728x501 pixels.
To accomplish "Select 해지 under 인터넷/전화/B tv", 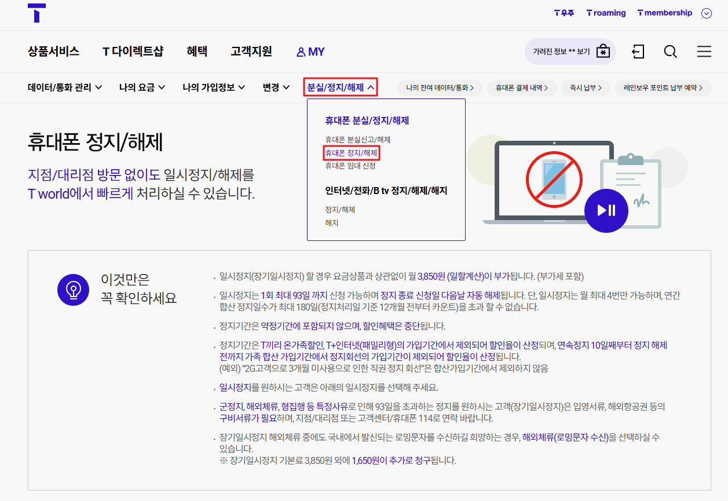I will click(331, 223).
